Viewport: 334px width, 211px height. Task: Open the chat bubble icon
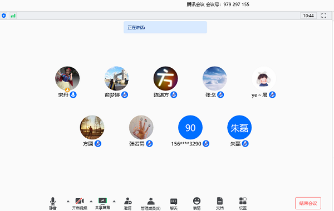point(174,201)
